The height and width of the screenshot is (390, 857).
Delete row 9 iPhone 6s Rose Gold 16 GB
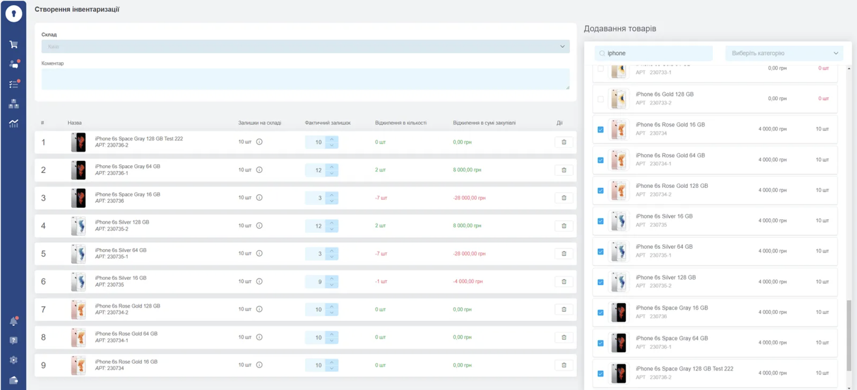pyautogui.click(x=563, y=365)
